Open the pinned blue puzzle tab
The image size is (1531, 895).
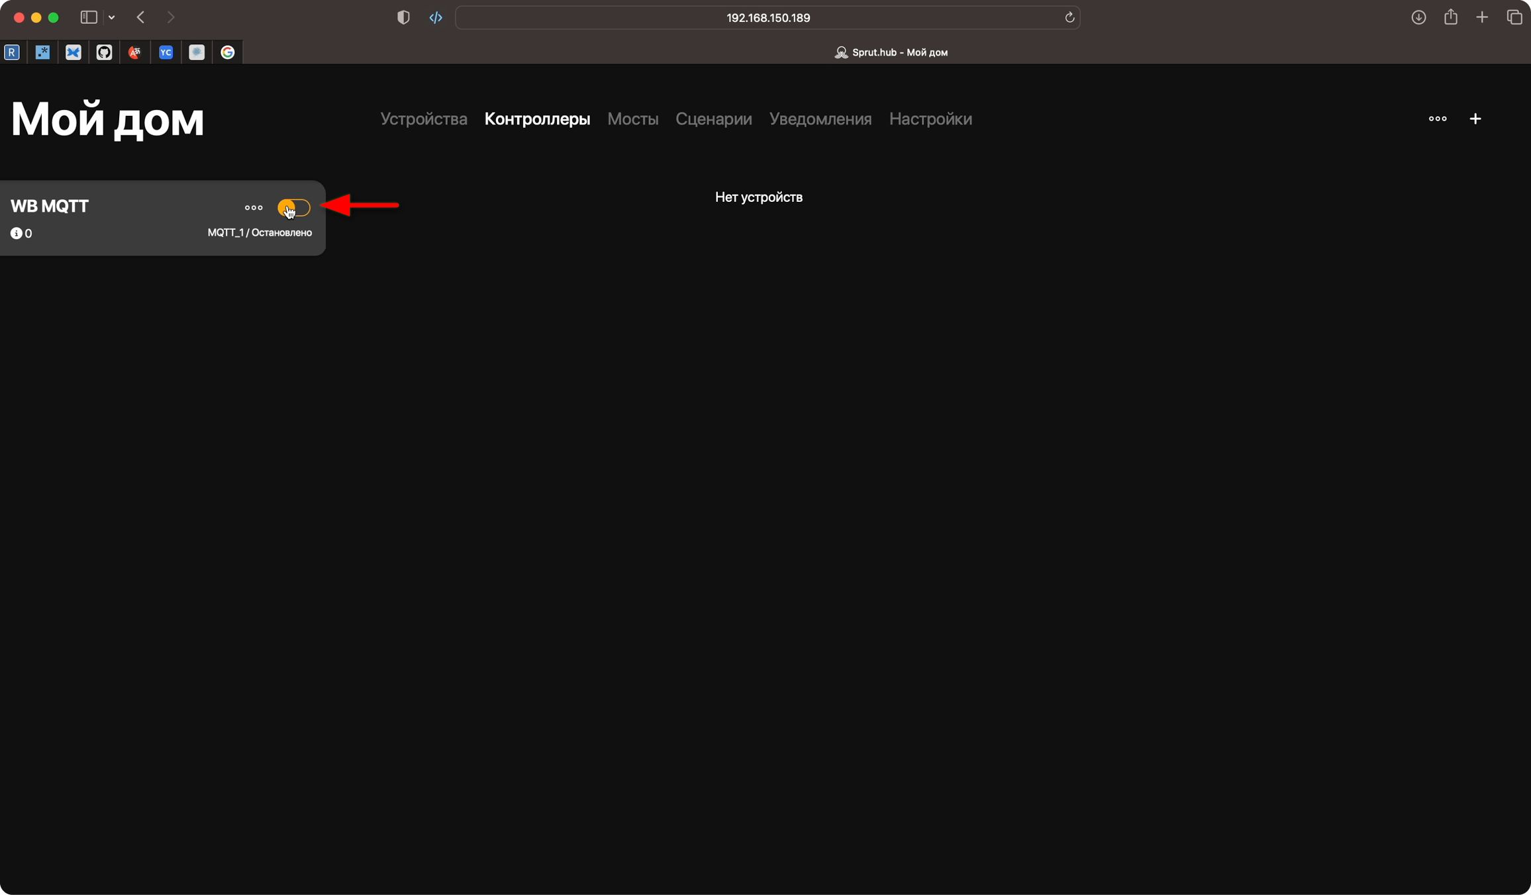click(42, 52)
